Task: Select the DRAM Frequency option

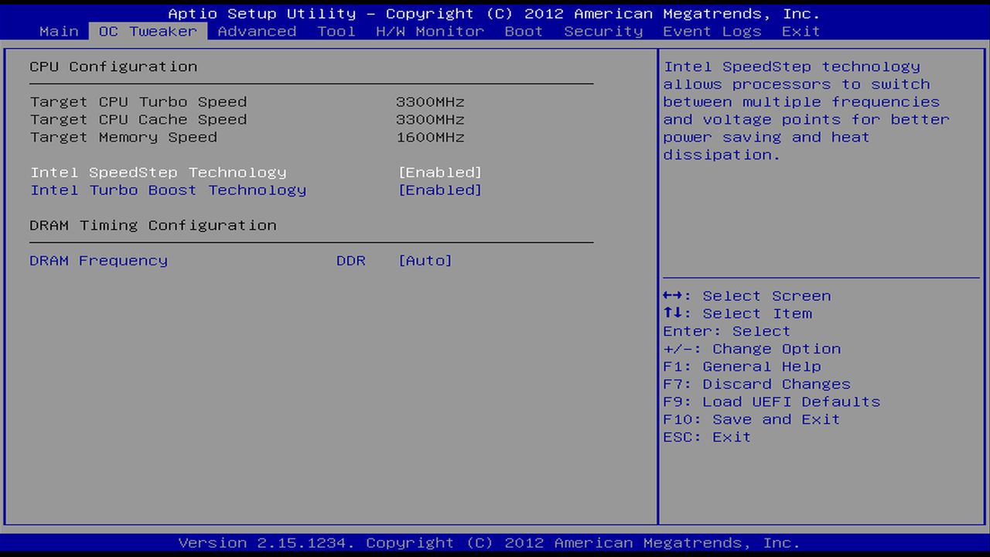Action: [98, 261]
